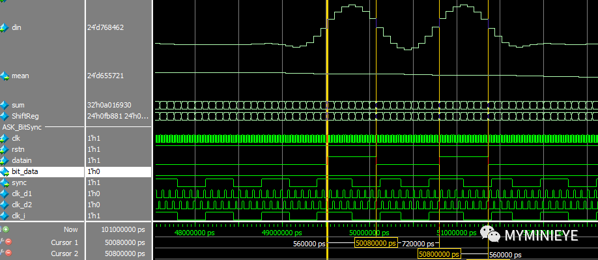Click the Cursor 2 label
The width and height of the screenshot is (598, 260).
pyautogui.click(x=64, y=253)
